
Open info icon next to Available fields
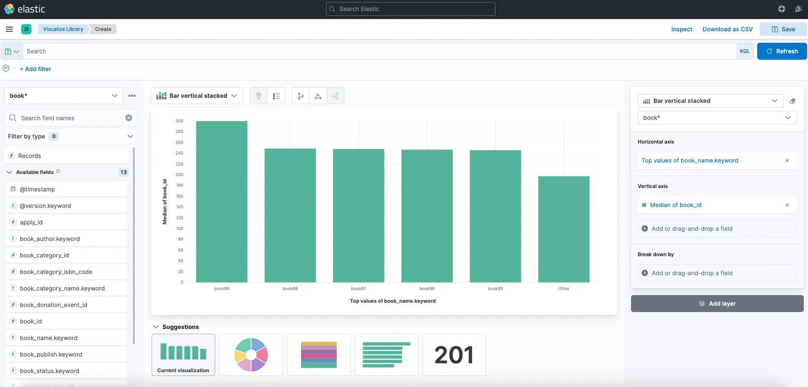tap(58, 171)
